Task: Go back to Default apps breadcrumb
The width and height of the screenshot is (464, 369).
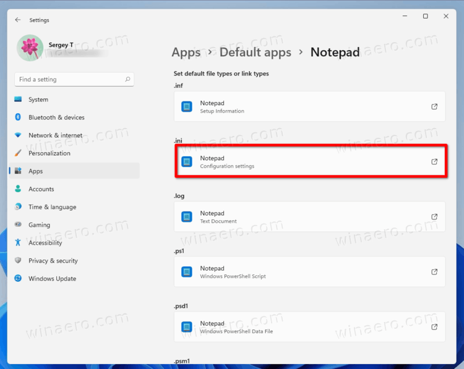Action: 255,53
